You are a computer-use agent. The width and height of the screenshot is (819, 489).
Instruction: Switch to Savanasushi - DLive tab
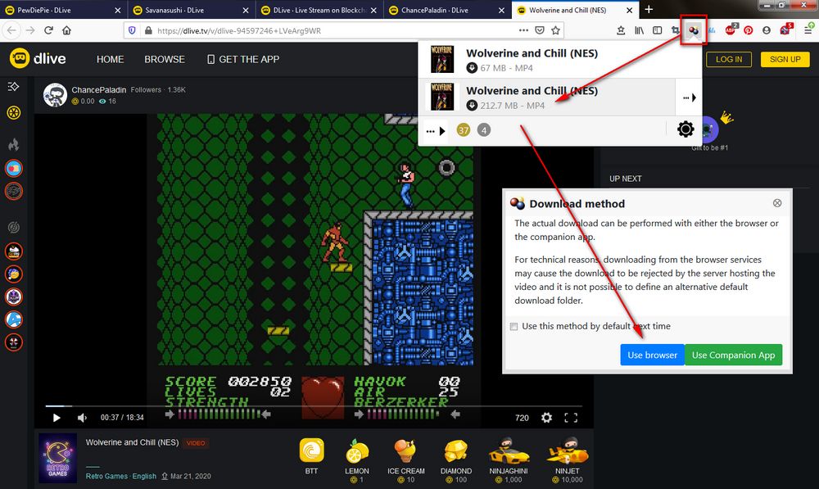[191, 10]
